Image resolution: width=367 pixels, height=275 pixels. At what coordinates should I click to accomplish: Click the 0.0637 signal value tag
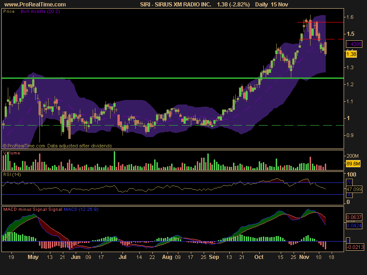(x=354, y=217)
